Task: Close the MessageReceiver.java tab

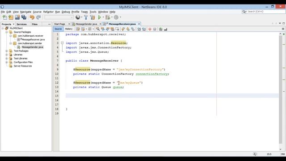Action: click(139, 24)
